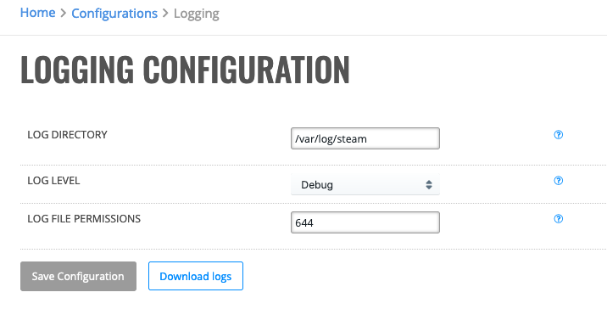Viewport: 607px width, 326px height.
Task: Click the breadcrumb chevron after Home
Action: pyautogui.click(x=64, y=14)
